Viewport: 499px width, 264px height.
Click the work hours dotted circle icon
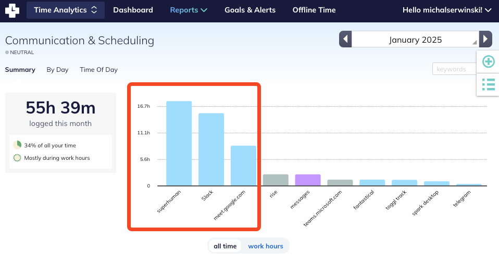click(x=17, y=158)
